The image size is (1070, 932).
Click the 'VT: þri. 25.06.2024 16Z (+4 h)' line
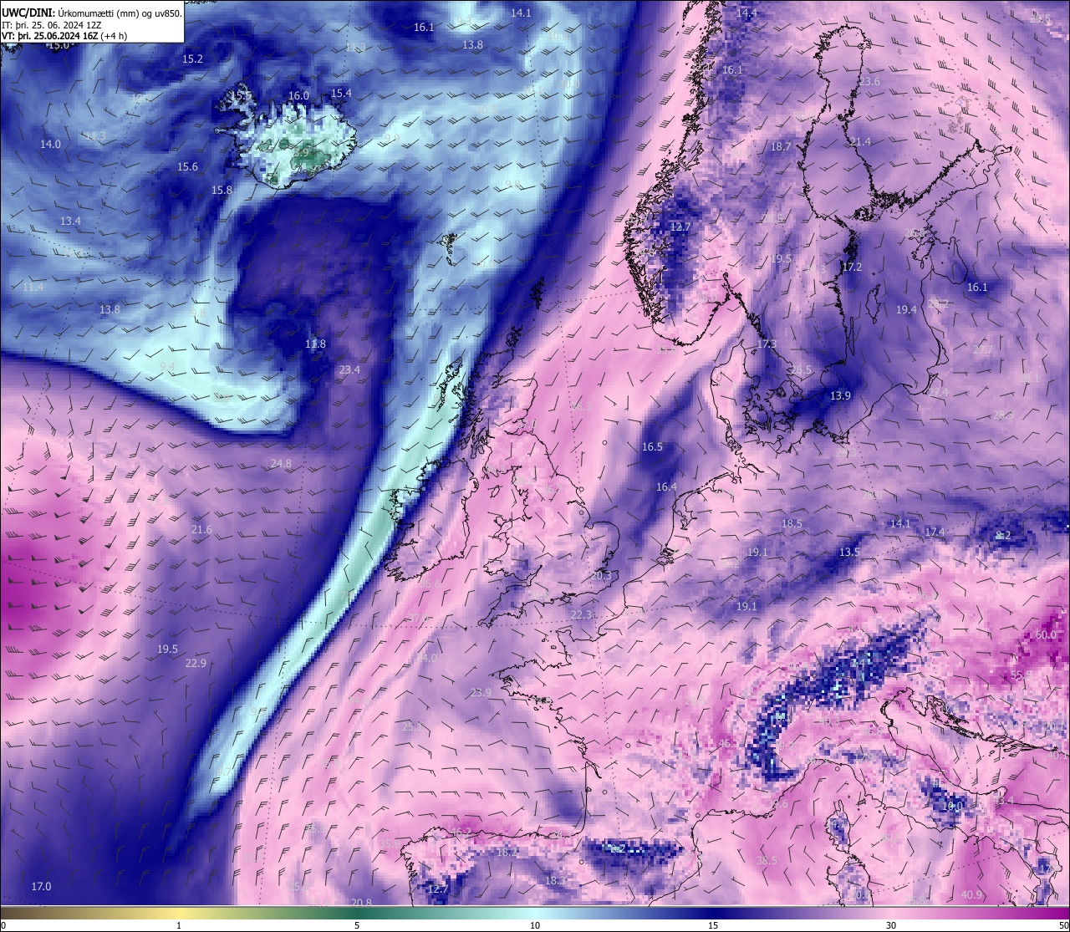tap(64, 36)
